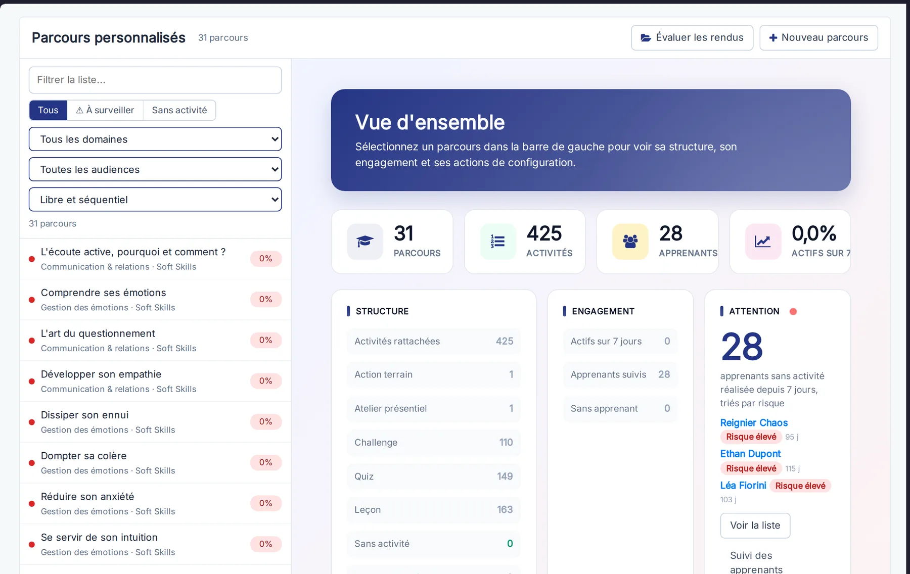Click the plus icon on Nouveau parcours
Viewport: 910px width, 574px height.
[773, 38]
